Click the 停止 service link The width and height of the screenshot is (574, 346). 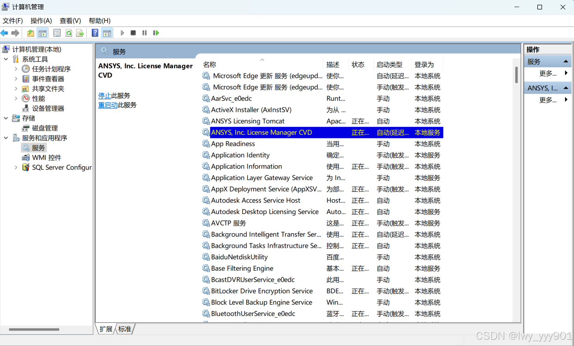tap(105, 96)
